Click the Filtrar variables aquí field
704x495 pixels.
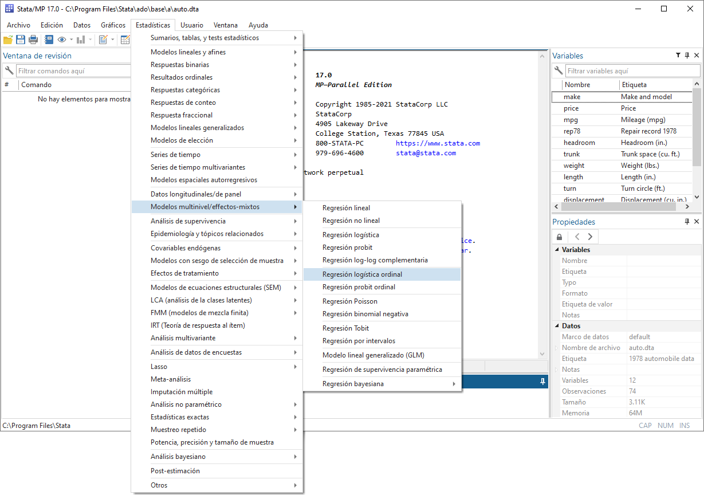click(x=632, y=71)
